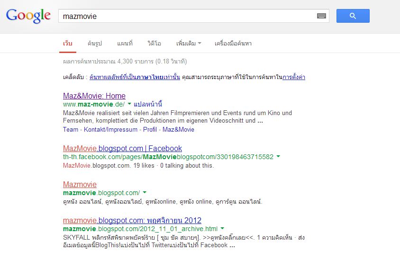Click the ดูหนัง ออนไลน์ snippet under mazmovie.blogspot.com
The height and width of the screenshot is (260, 400).
pos(163,202)
